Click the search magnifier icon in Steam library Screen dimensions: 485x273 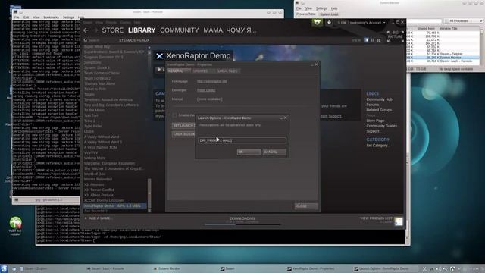86,40
